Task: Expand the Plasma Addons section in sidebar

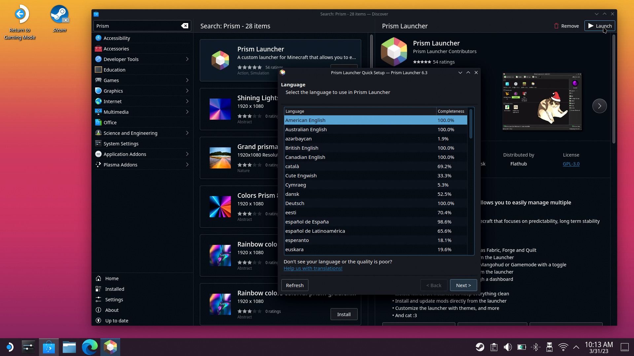Action: [187, 164]
